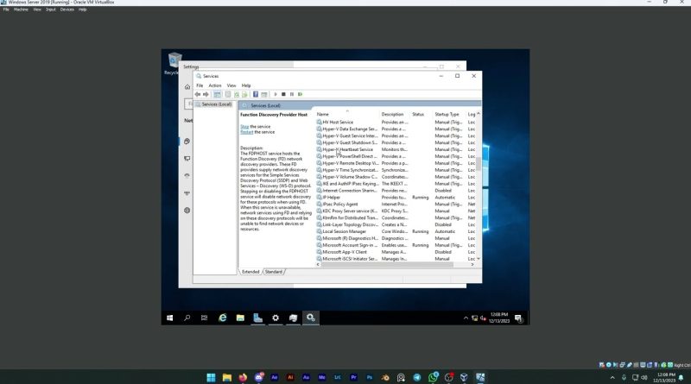Switch to Settings gear in guest taskbar
Viewport: 691px width, 384px height.
coord(276,318)
